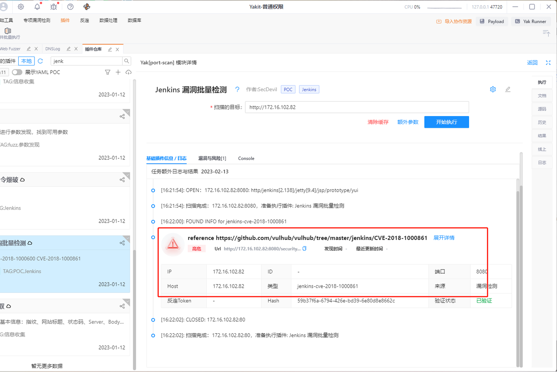The image size is (557, 372).
Task: Share the plugin card ending in 取
Action: tap(122, 306)
